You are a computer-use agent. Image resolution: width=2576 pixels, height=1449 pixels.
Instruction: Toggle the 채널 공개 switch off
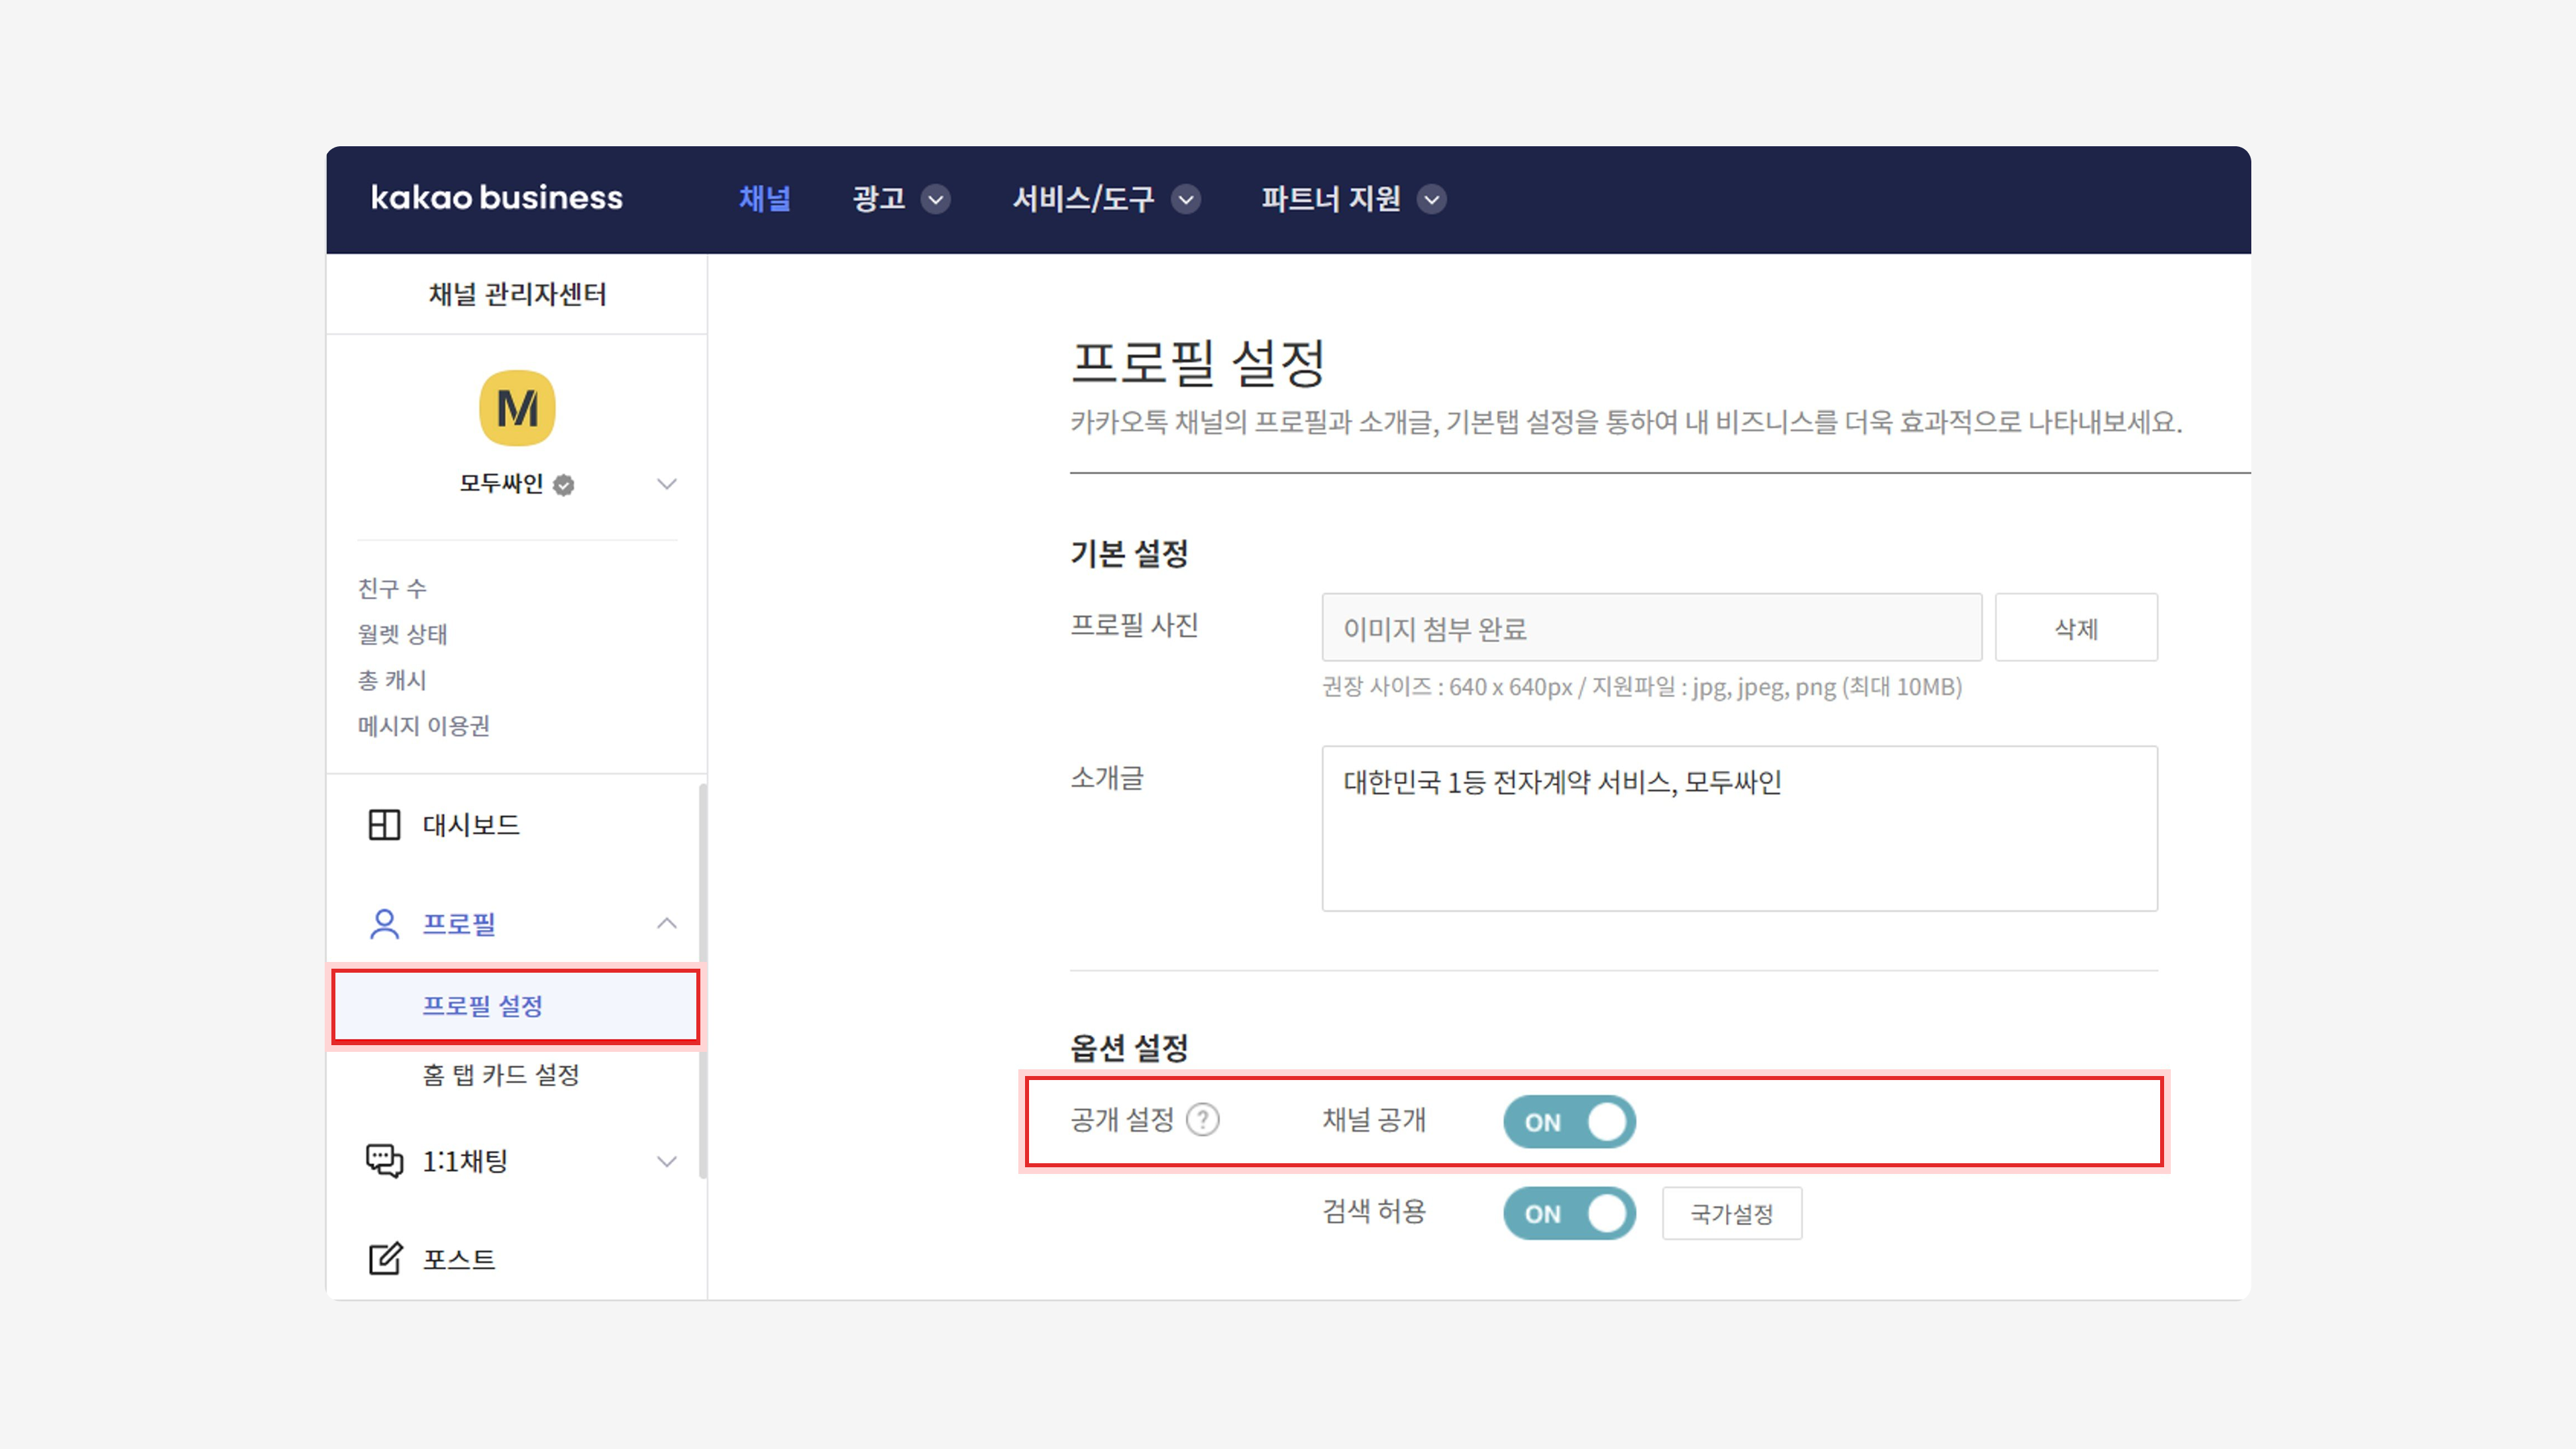tap(1569, 1122)
